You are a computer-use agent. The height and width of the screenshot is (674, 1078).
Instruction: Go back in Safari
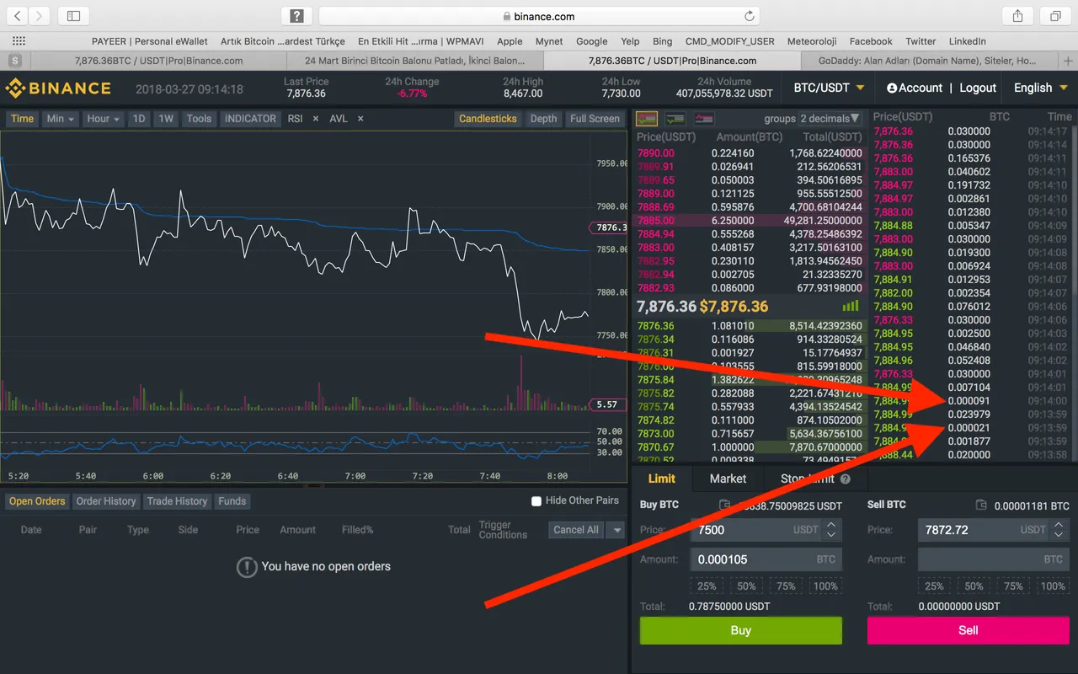(x=19, y=16)
